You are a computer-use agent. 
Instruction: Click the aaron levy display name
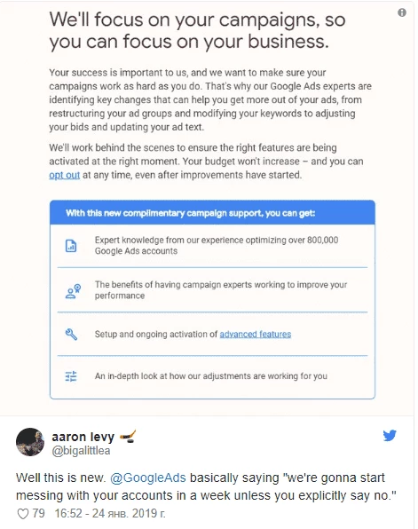tap(83, 437)
